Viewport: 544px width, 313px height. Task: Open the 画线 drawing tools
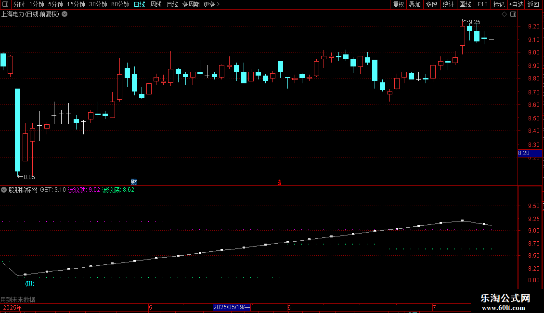[x=465, y=4]
